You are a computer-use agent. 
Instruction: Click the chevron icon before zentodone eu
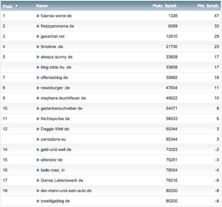(x=38, y=139)
